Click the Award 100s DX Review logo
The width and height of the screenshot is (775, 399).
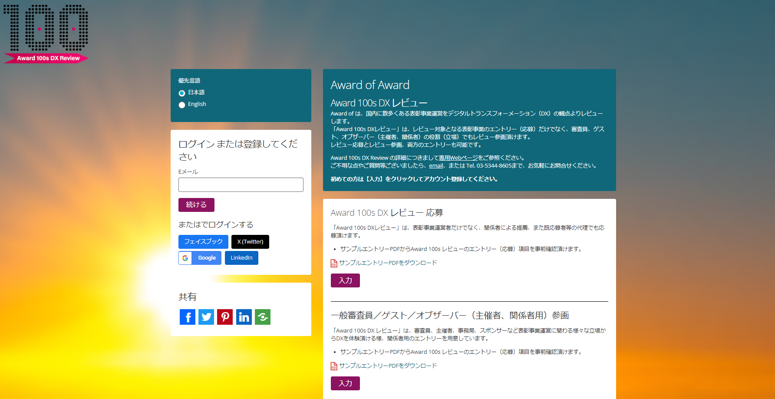[46, 33]
